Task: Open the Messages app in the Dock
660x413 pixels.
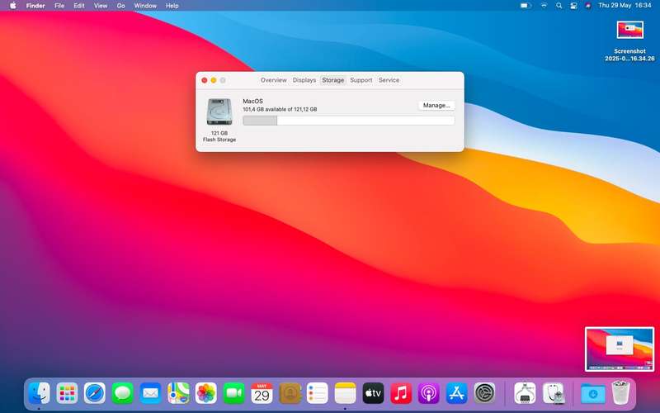Action: (x=122, y=393)
